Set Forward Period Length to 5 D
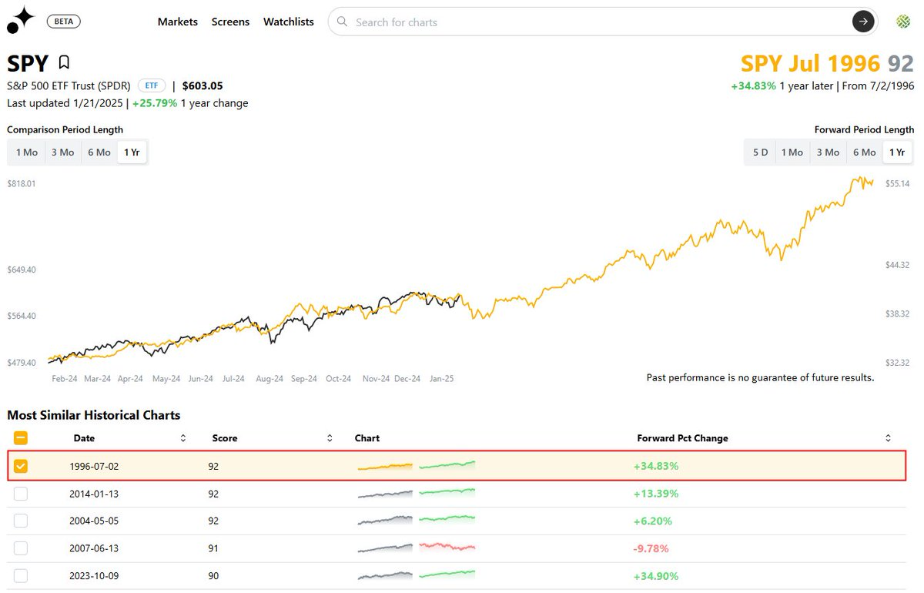 759,152
